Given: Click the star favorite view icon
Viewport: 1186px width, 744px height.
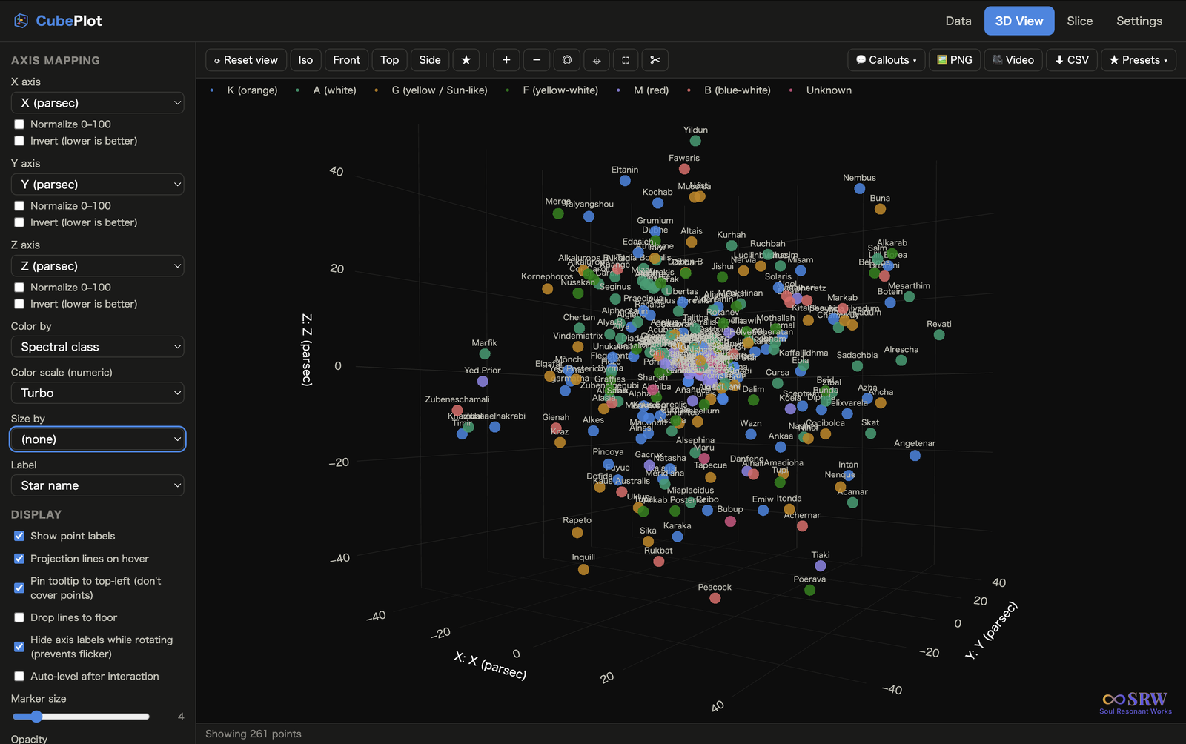Looking at the screenshot, I should pos(466,60).
